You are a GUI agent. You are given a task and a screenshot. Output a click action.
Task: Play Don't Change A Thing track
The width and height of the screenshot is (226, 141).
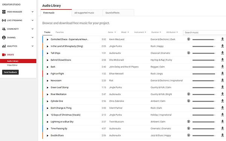[x=47, y=108]
